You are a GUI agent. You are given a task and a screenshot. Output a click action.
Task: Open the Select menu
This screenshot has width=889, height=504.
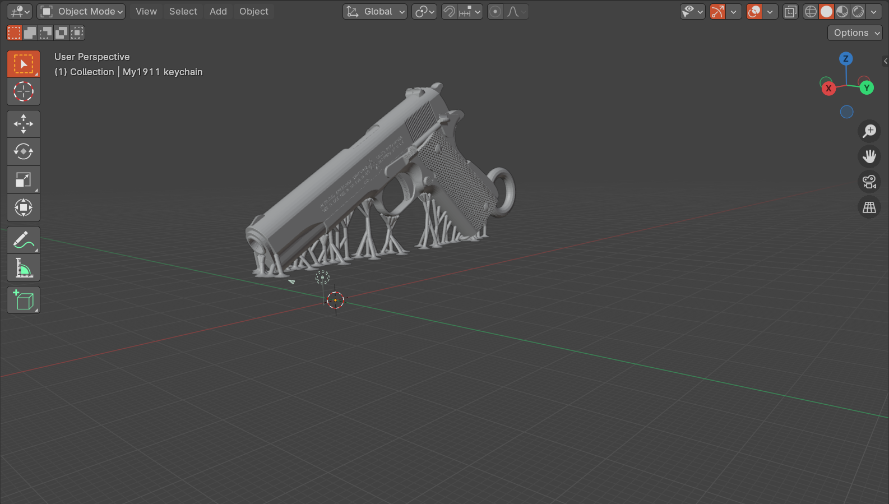pyautogui.click(x=183, y=11)
